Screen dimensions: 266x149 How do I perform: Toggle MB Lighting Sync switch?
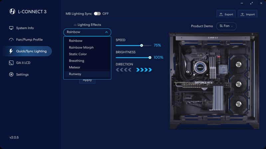coord(97,14)
